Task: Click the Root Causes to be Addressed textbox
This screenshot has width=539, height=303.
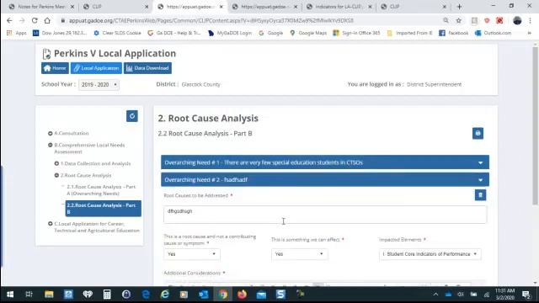Action: click(x=325, y=215)
